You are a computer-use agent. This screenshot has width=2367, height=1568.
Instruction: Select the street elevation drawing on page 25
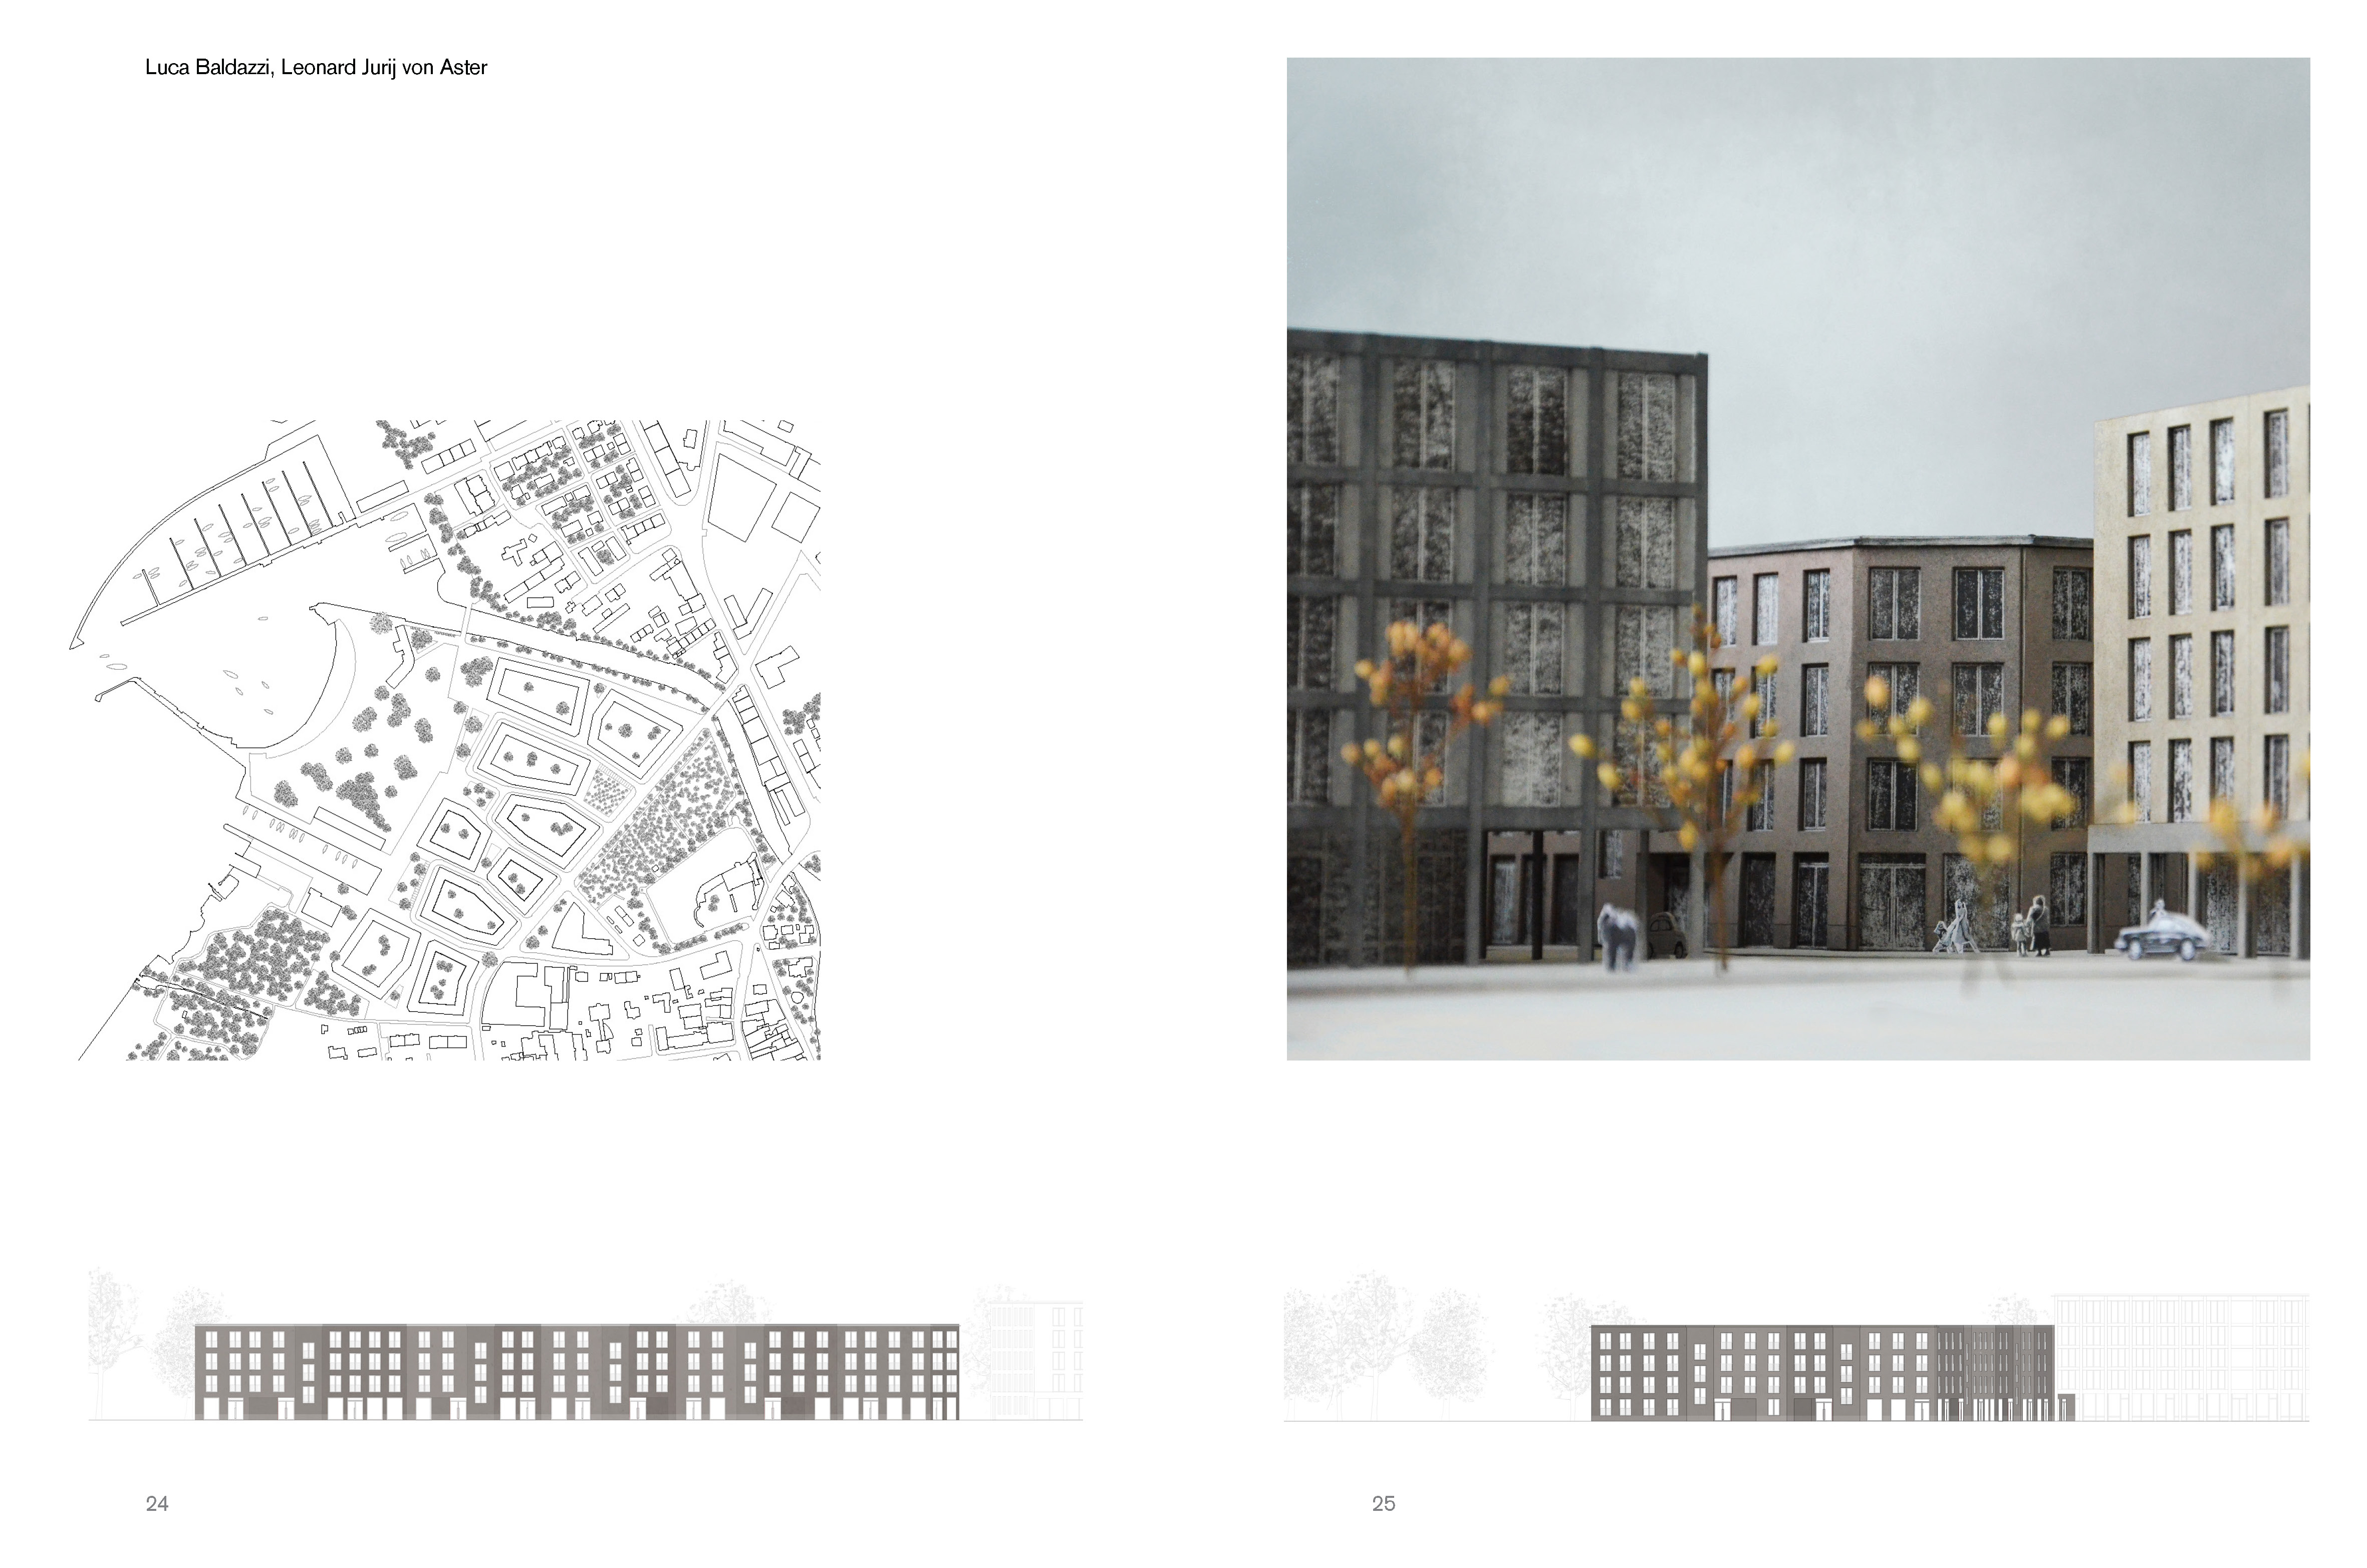(1796, 1346)
